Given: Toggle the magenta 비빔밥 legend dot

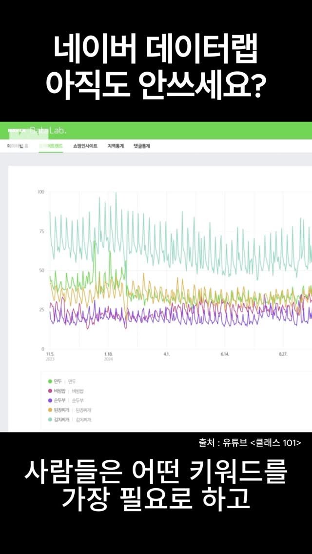Looking at the screenshot, I should 50,391.
